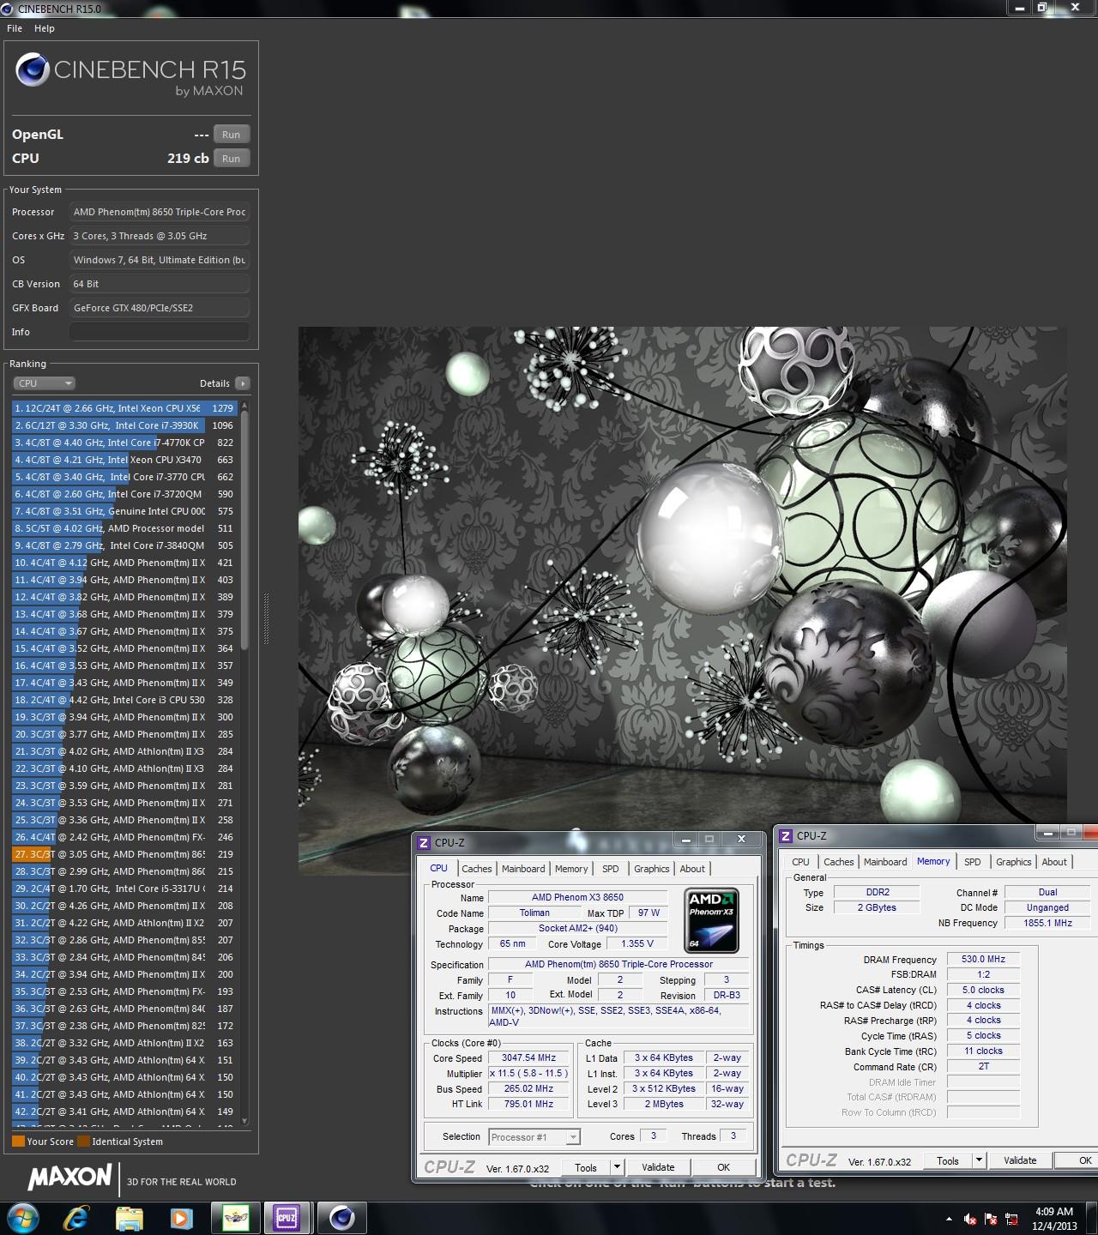Click Tools button in left CPU-Z
Screen dimensions: 1098x1235
[586, 1167]
